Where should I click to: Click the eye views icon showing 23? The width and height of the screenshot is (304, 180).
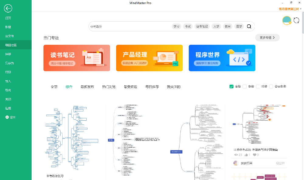tap(236, 155)
